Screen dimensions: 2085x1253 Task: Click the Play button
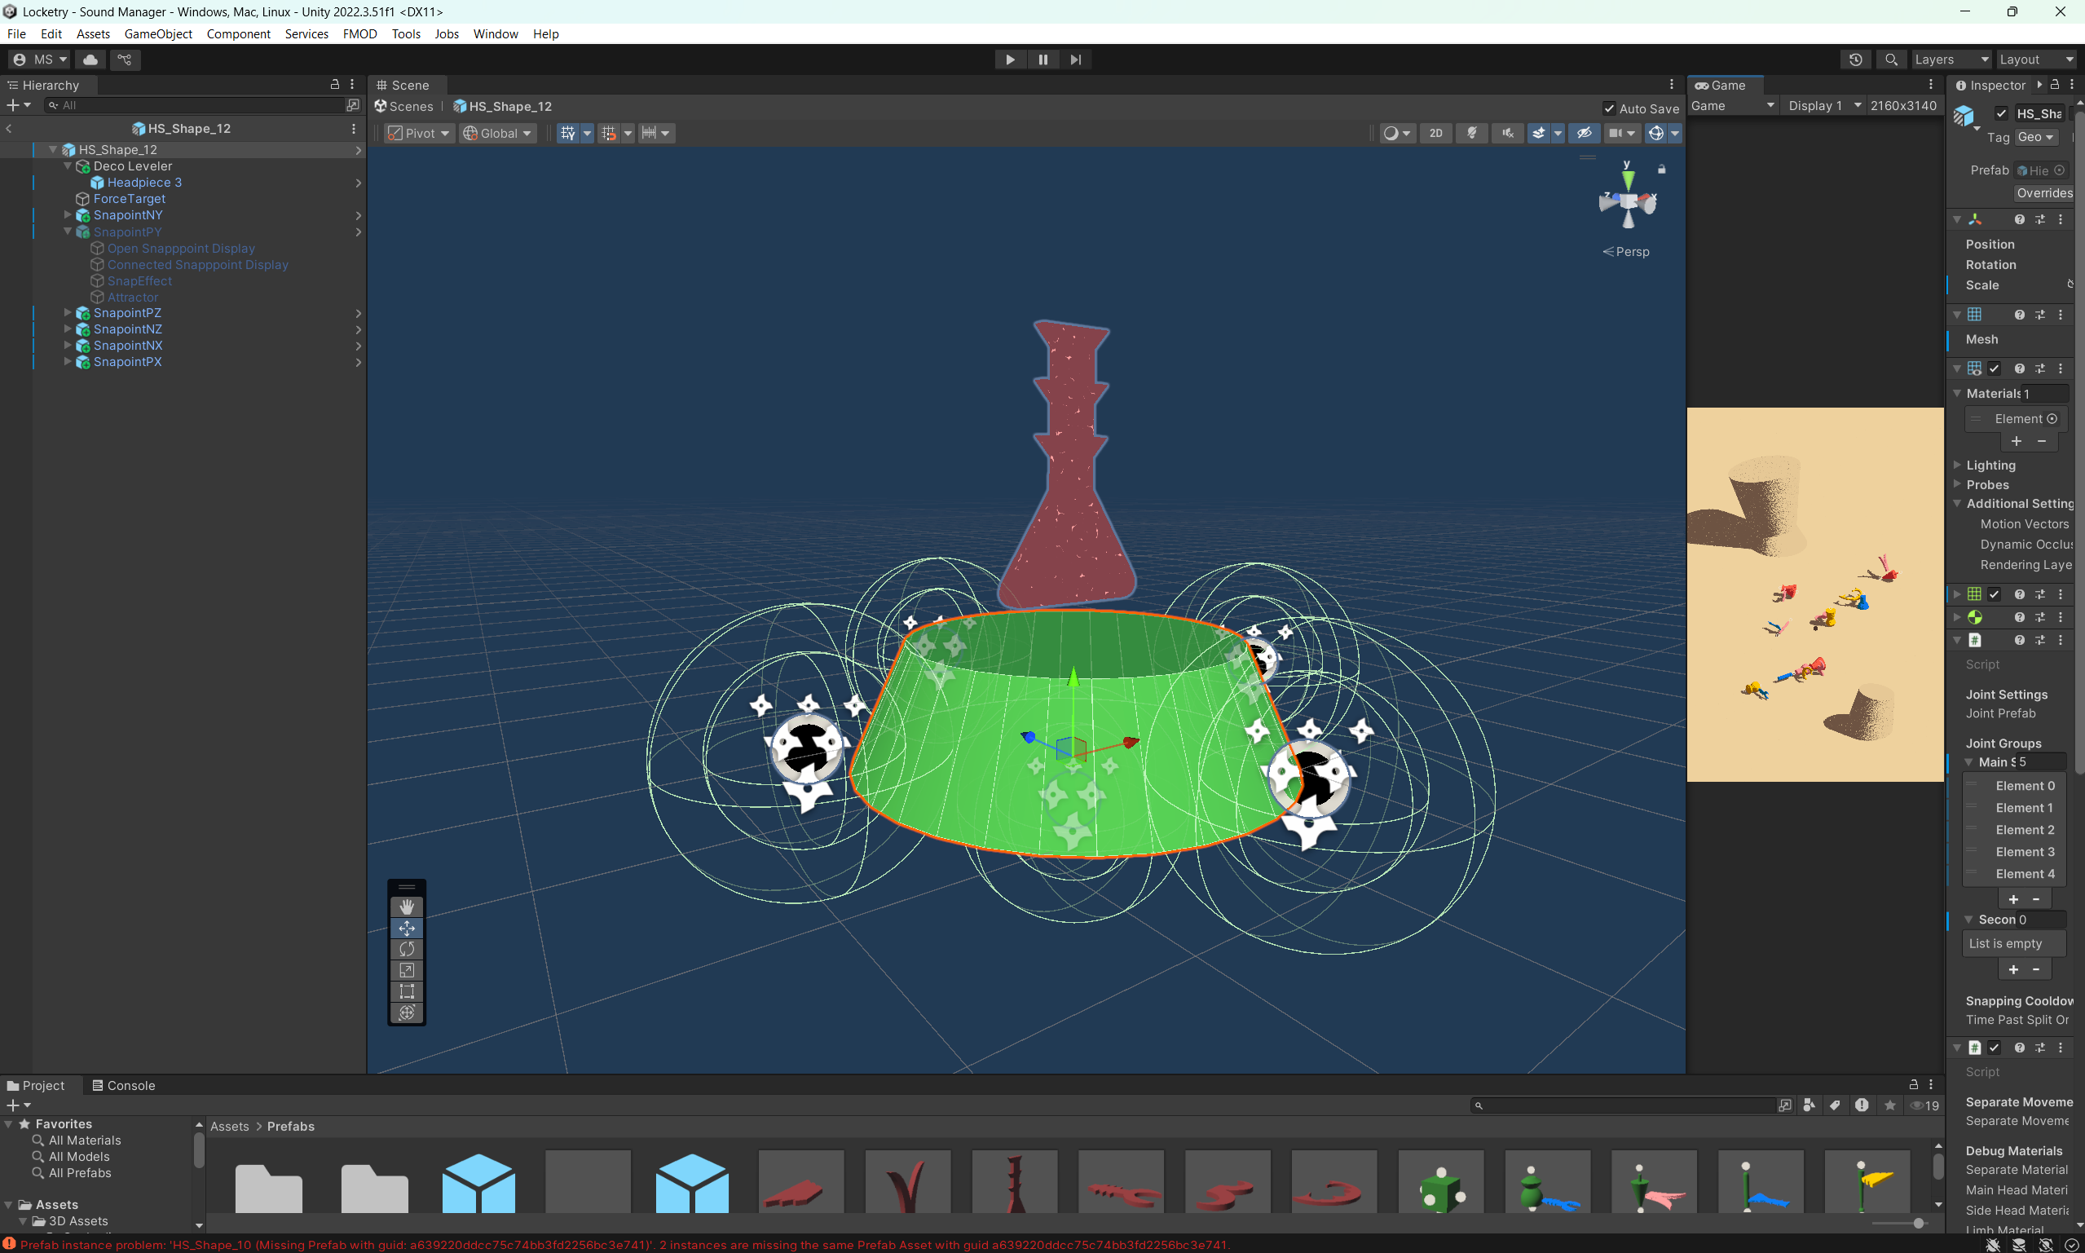coord(1010,59)
